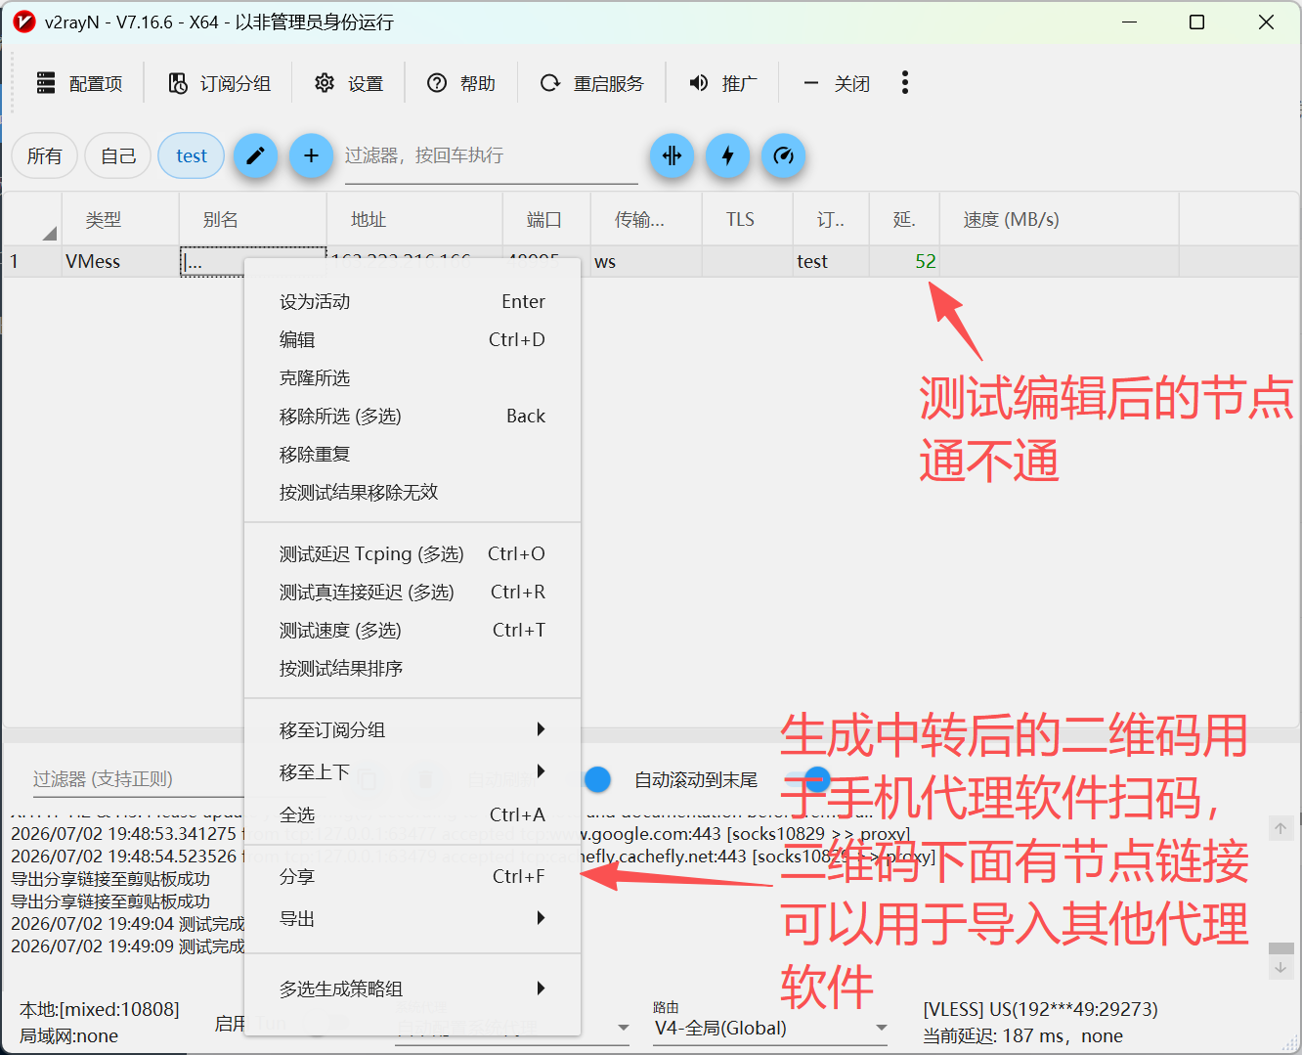1302x1055 pixels.
Task: Click the speedometer speed test icon
Action: (784, 155)
